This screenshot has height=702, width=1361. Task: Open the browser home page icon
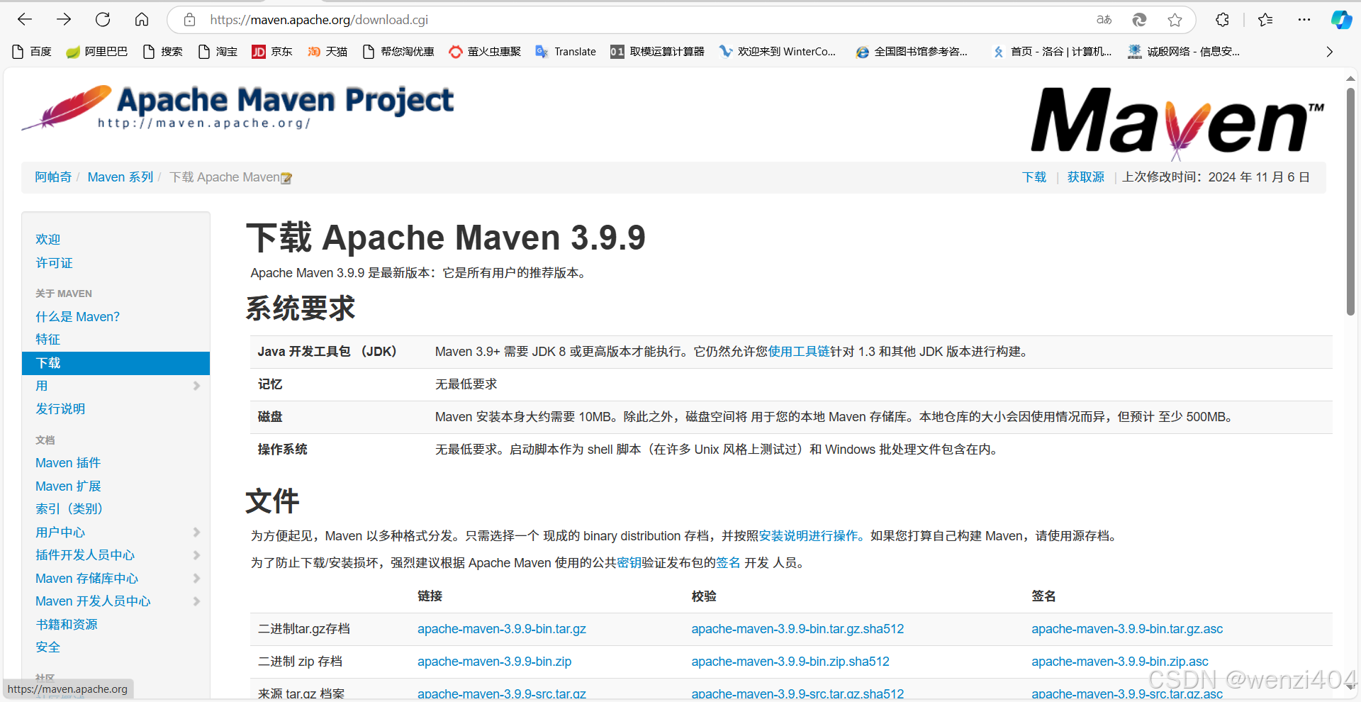pos(141,19)
